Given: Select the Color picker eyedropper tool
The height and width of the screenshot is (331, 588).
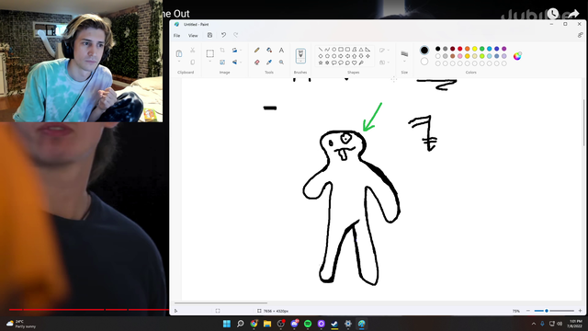Looking at the screenshot, I should [x=269, y=63].
